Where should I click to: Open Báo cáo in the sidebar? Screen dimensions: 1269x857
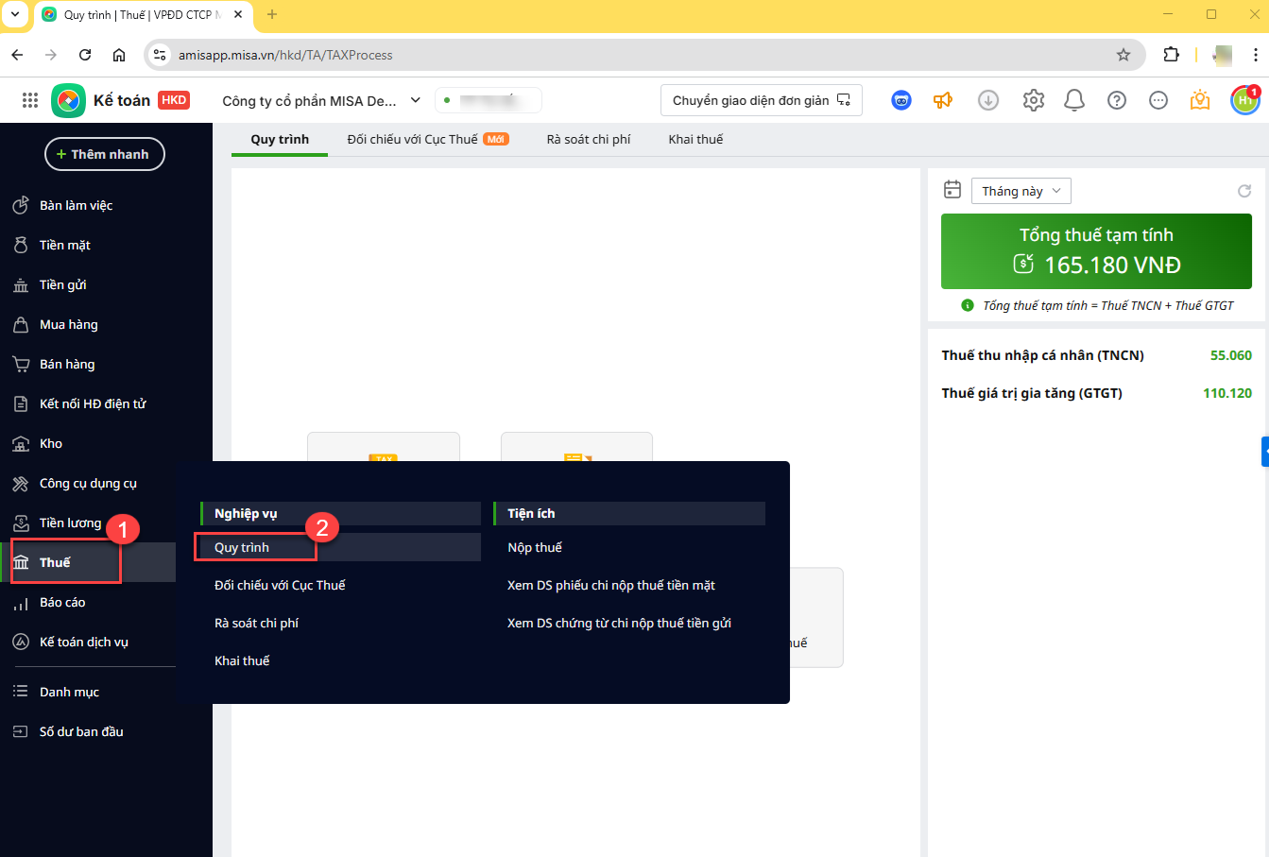click(x=62, y=602)
